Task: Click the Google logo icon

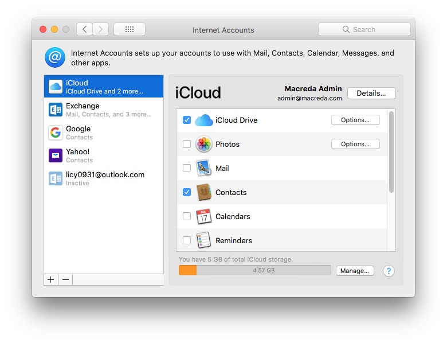Action: (x=56, y=132)
